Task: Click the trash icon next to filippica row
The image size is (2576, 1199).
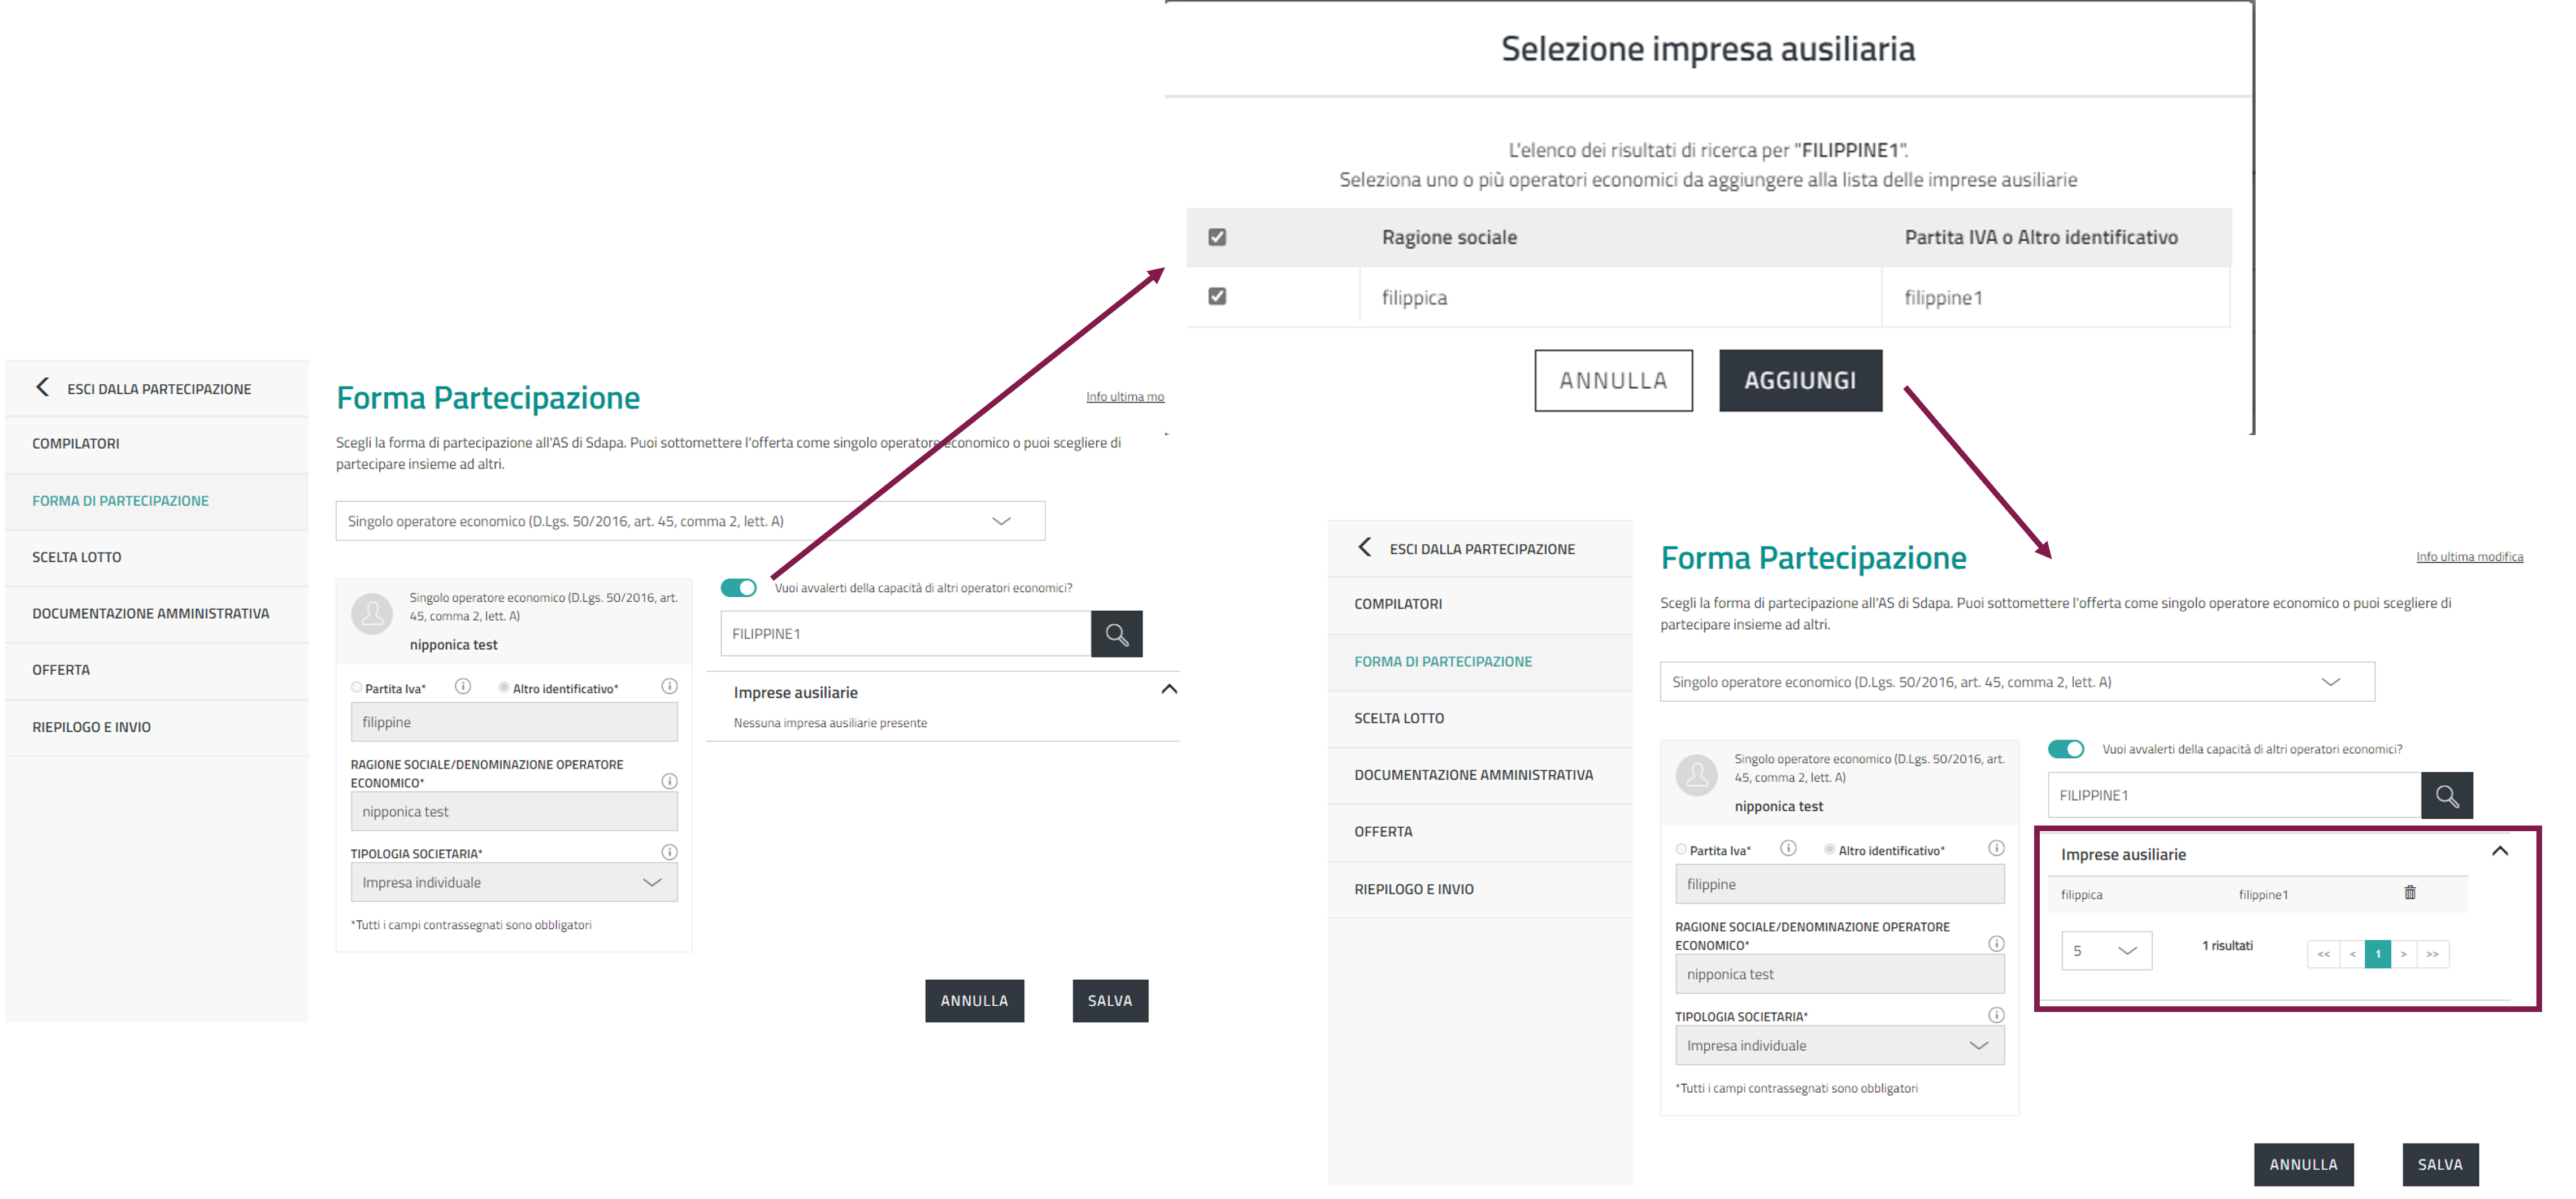Action: (2409, 893)
